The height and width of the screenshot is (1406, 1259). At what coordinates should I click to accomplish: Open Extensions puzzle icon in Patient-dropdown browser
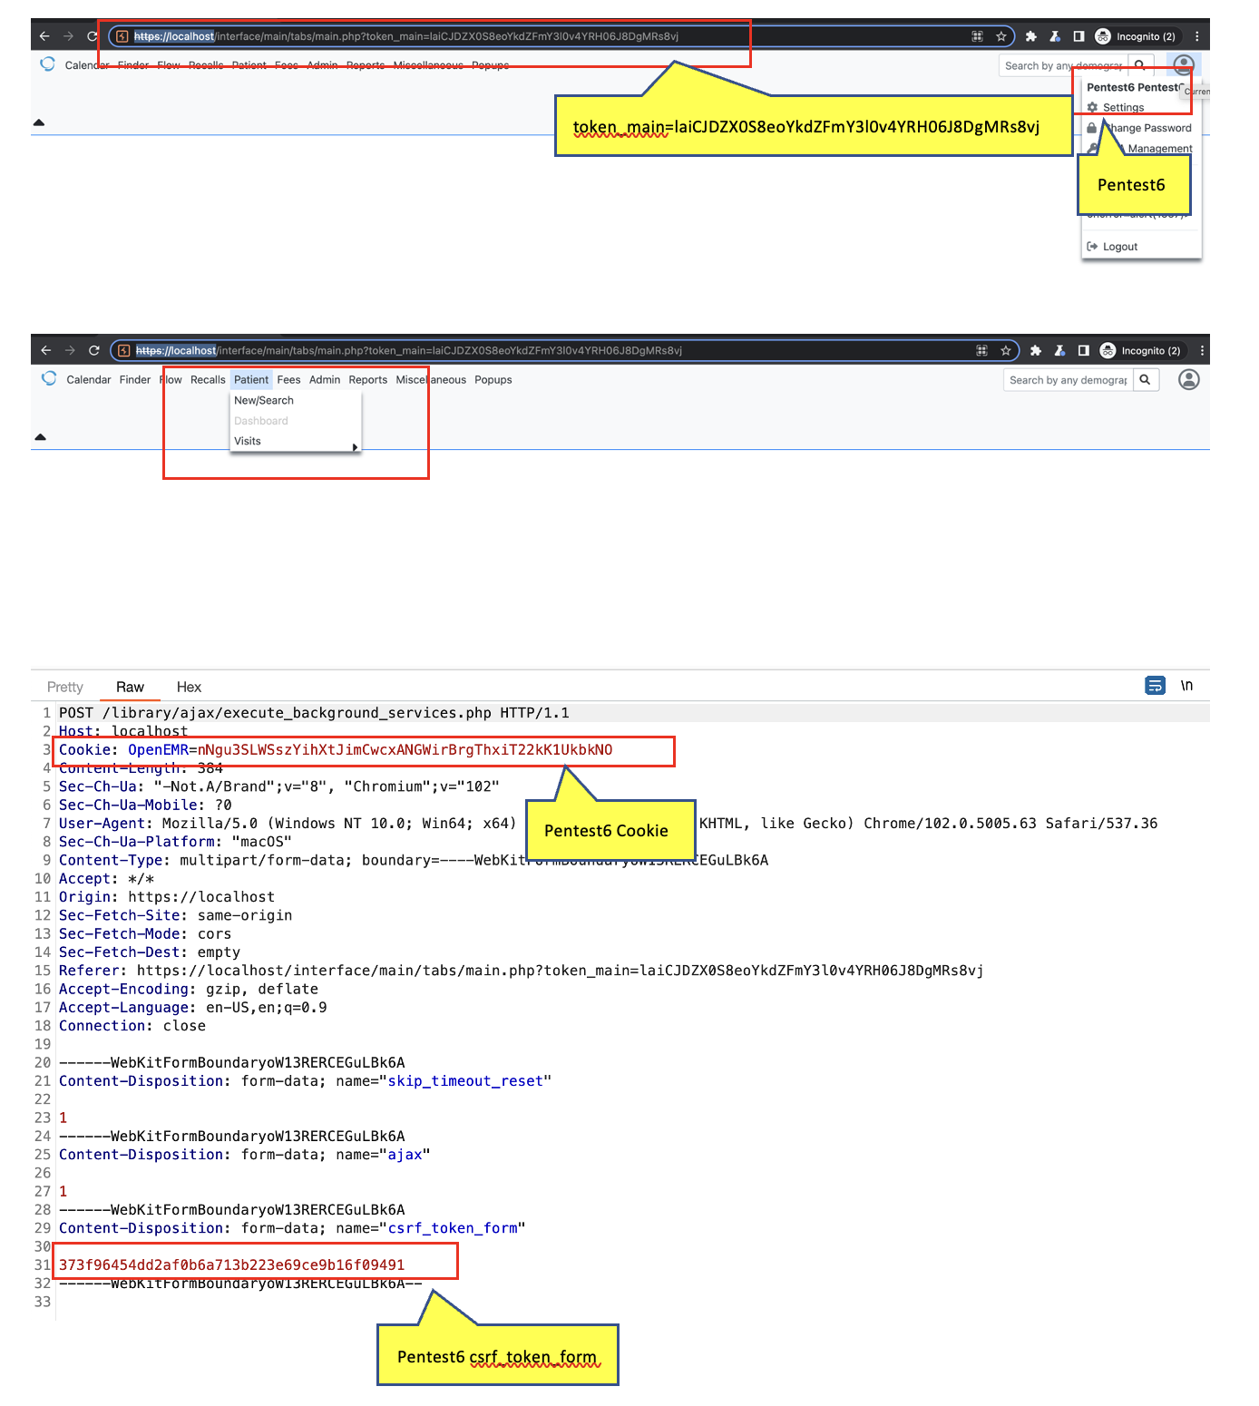pyautogui.click(x=1035, y=350)
